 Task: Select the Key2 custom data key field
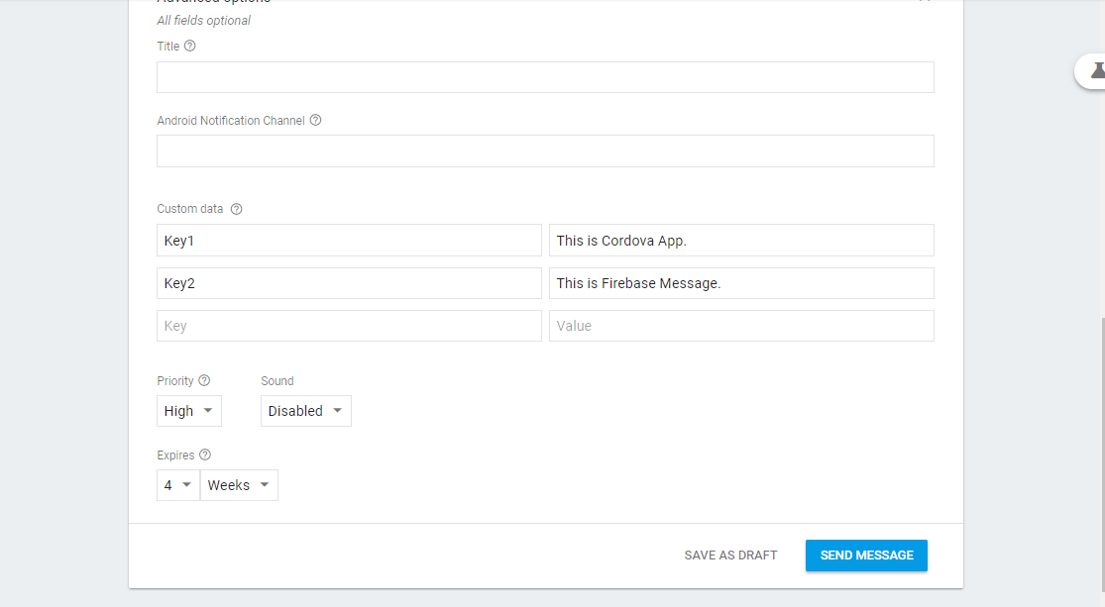coord(349,283)
